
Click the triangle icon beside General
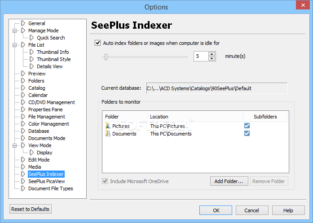23,23
